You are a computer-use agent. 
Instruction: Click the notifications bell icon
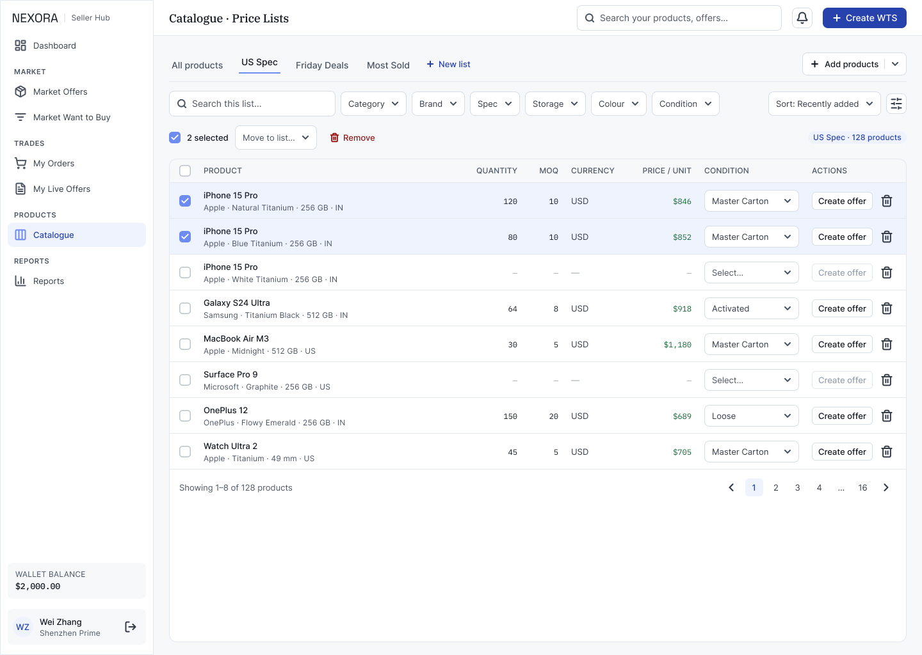coord(802,18)
